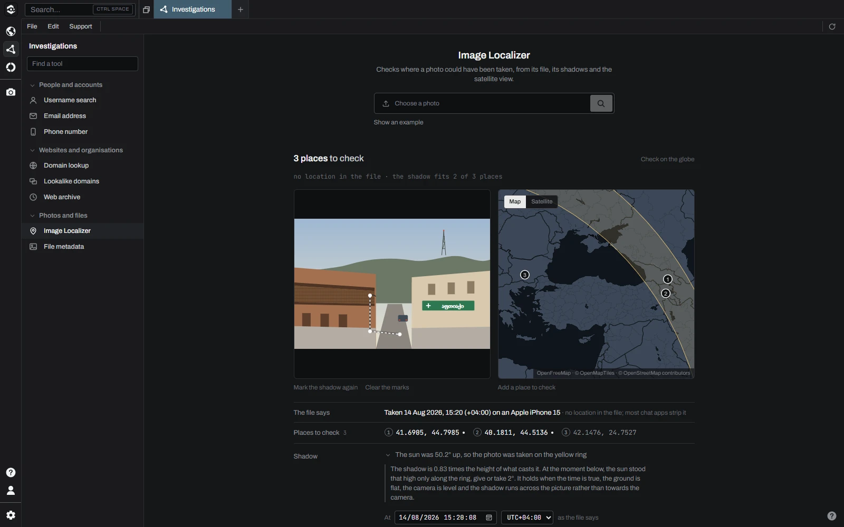Open the Edit menu
Screen dimensions: 844x527
coord(53,26)
